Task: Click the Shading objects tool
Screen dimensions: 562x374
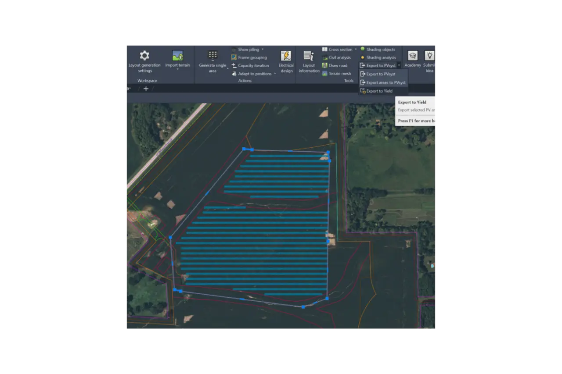Action: point(378,50)
